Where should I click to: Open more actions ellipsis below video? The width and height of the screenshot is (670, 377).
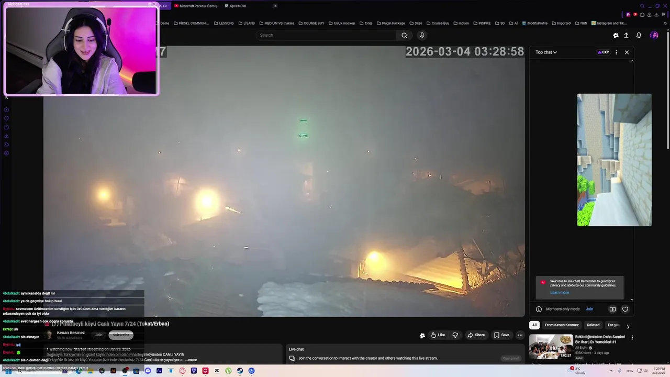click(x=520, y=335)
